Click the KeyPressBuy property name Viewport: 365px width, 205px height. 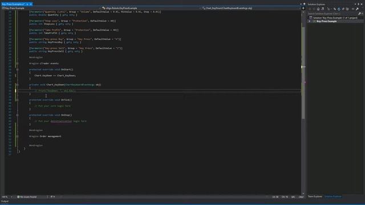click(55, 42)
